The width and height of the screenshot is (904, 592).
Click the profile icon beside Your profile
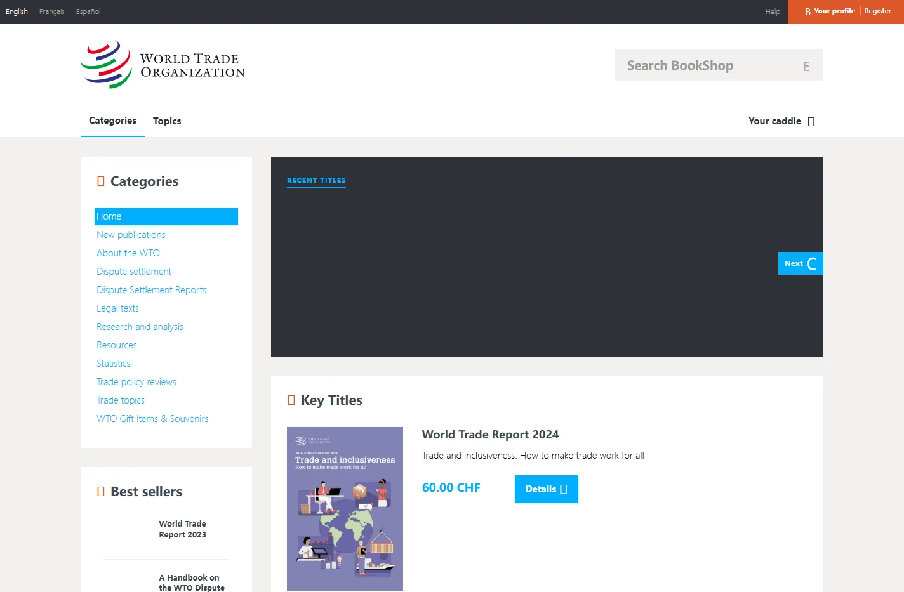808,11
